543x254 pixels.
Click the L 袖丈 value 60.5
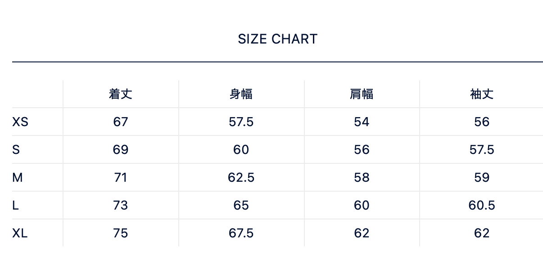[x=482, y=205]
